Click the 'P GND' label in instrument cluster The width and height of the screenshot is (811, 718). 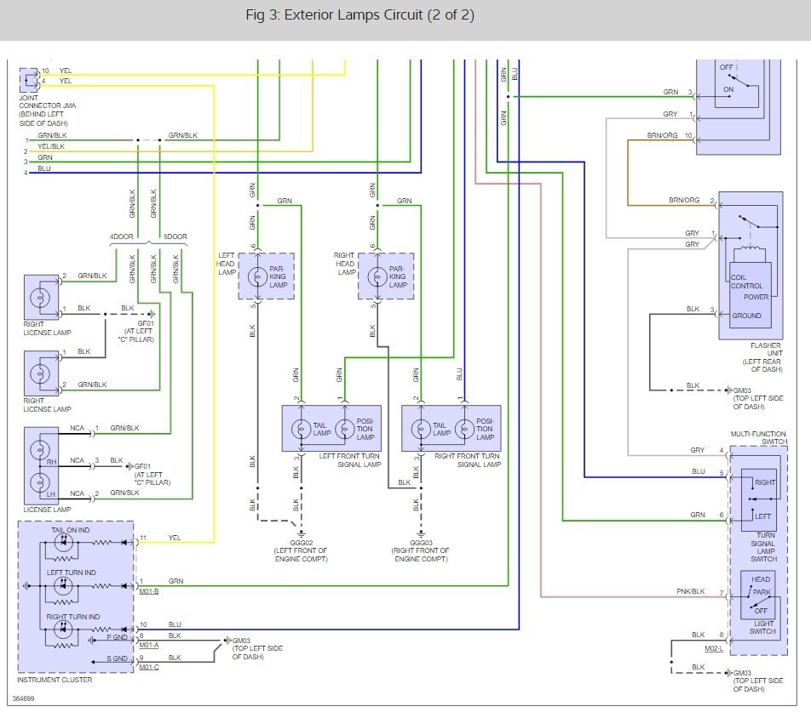click(x=117, y=637)
